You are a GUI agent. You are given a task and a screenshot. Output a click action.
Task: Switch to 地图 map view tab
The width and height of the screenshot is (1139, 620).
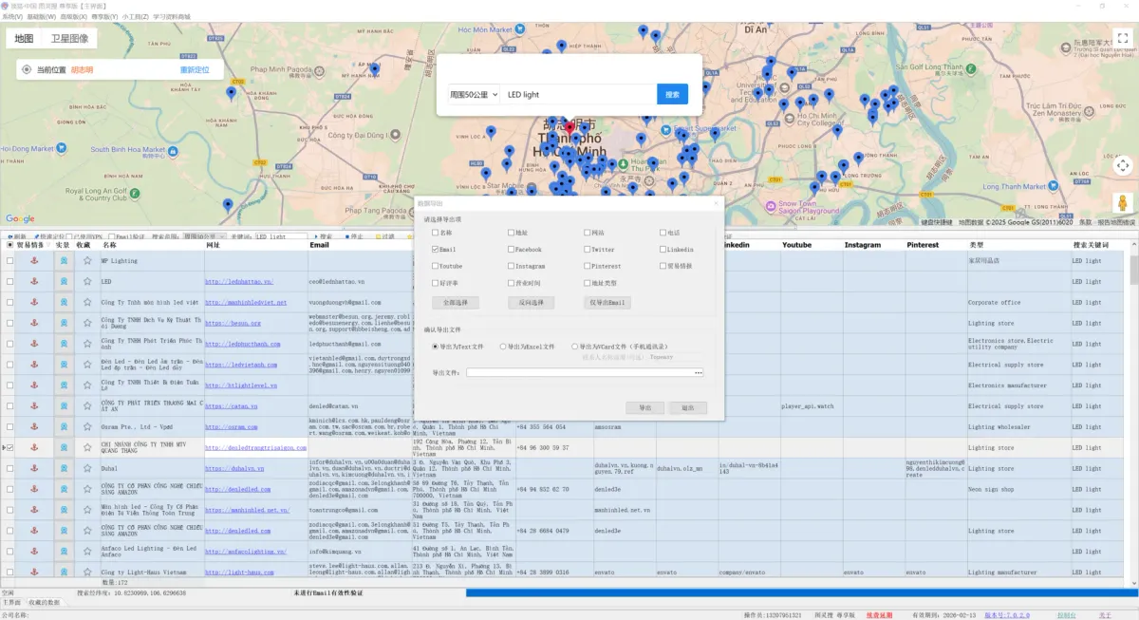tap(24, 39)
